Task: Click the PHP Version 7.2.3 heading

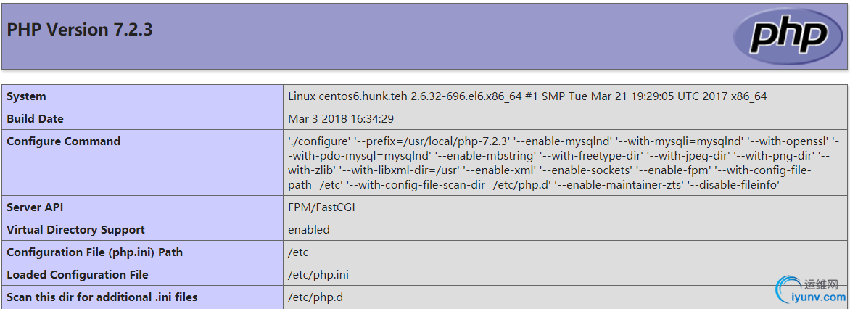Action: point(80,30)
